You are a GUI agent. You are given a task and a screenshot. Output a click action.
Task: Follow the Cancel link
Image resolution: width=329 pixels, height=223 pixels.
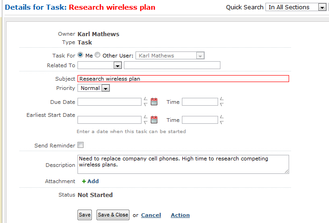151,215
